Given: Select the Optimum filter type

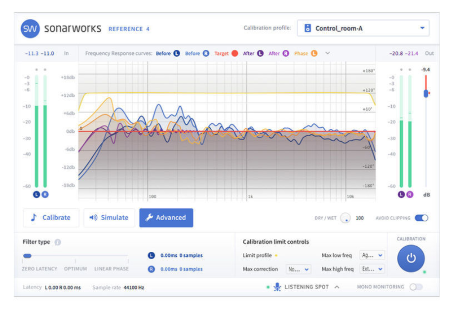Looking at the screenshot, I should (x=76, y=269).
